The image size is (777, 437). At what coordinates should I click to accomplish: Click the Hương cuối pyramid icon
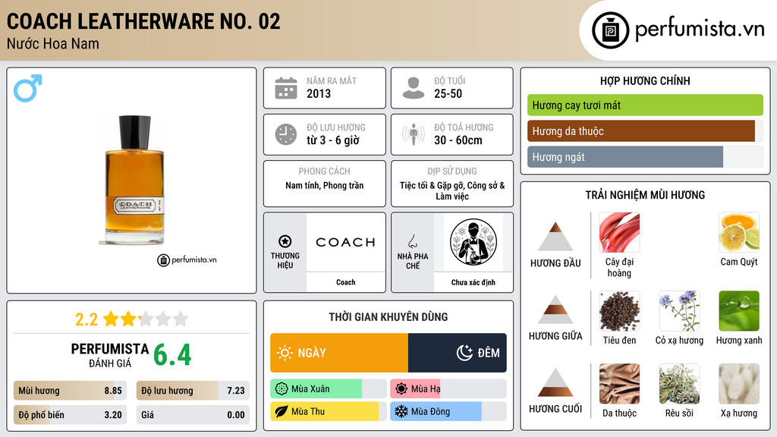(x=555, y=382)
